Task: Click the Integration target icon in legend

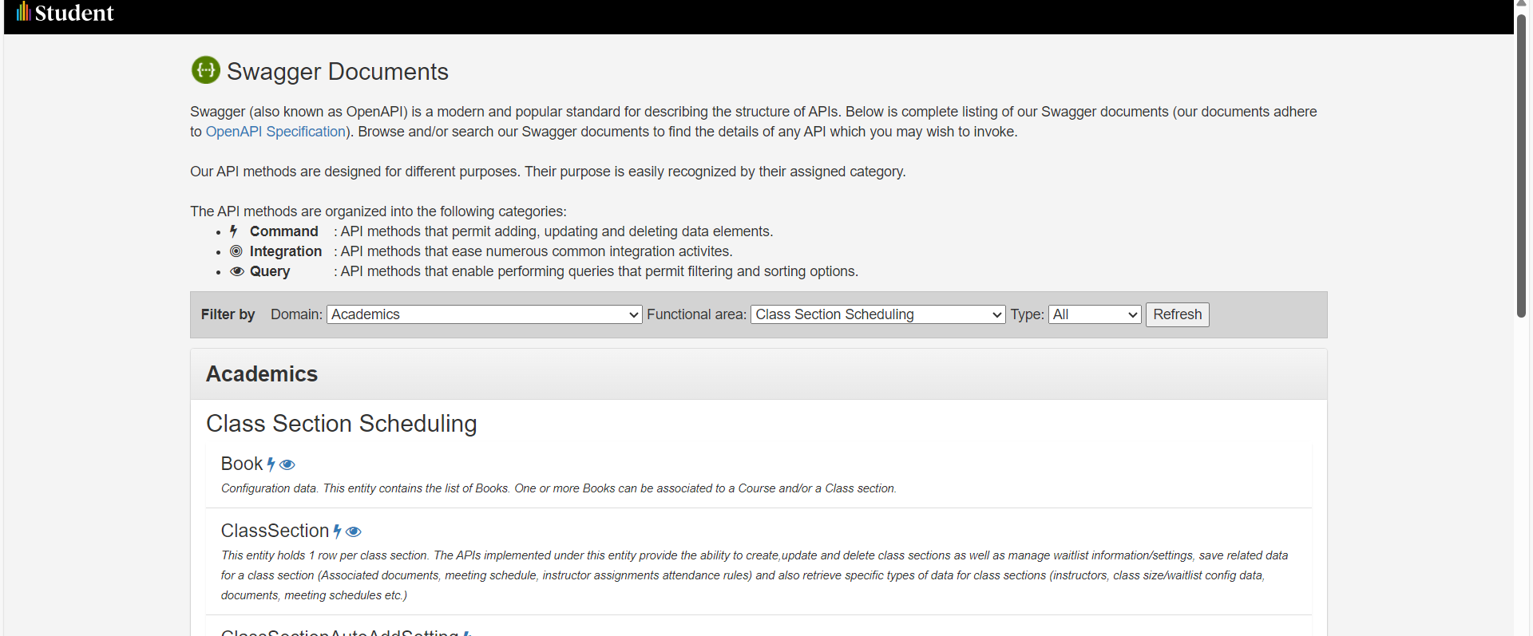Action: (x=236, y=251)
